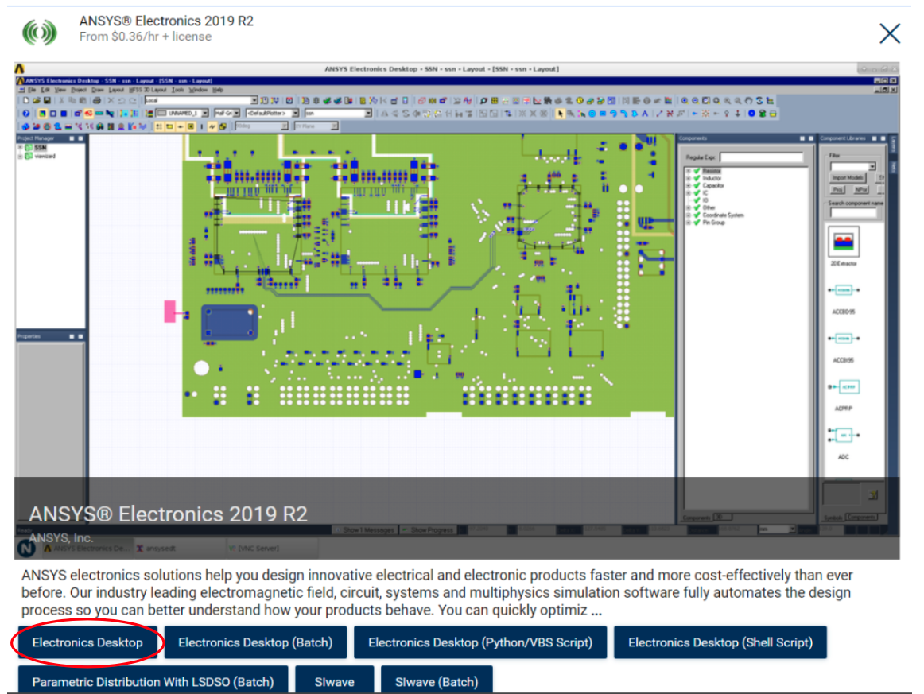924x694 pixels.
Task: Toggle the Coordinate System checkmark
Action: tap(697, 215)
